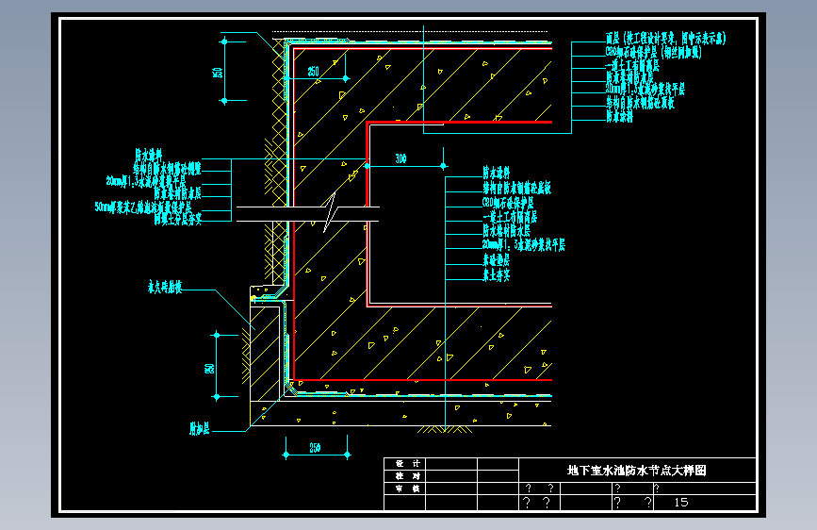Select the 50mm厚聚苯乙烯泡沫板软保护层 annotation
Image resolution: width=817 pixels, height=530 pixels.
(x=143, y=207)
